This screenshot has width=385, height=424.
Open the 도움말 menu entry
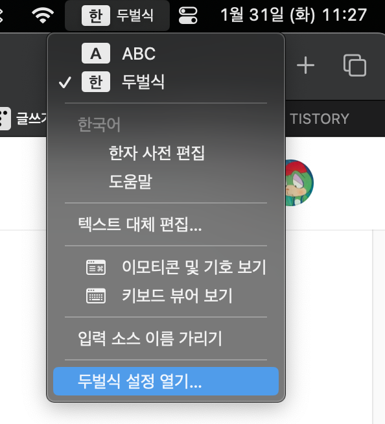[x=166, y=181]
